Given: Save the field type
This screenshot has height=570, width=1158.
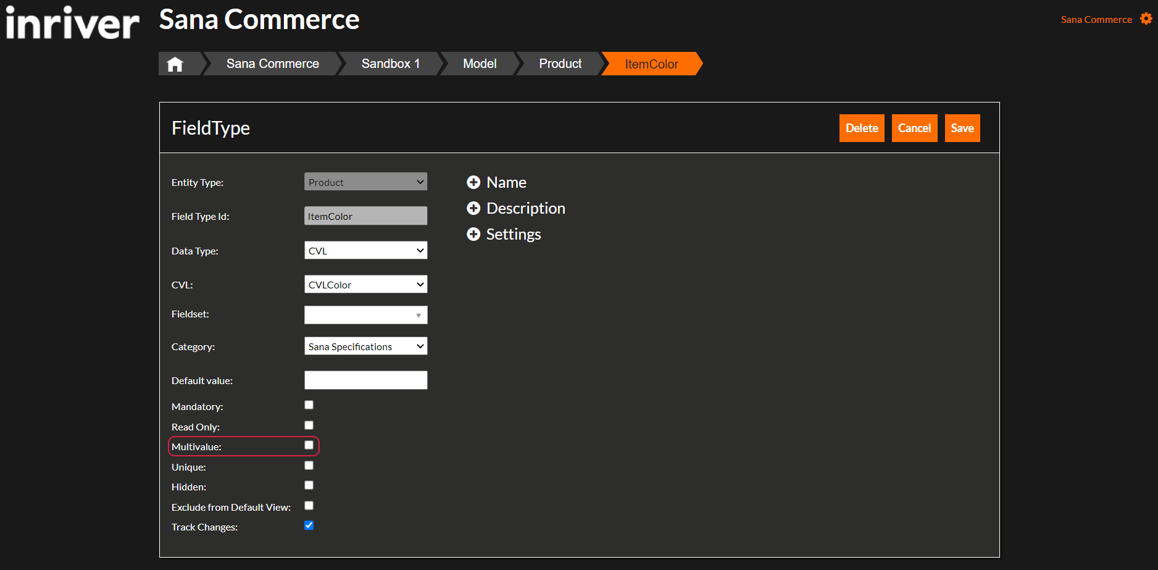Looking at the screenshot, I should click(962, 128).
